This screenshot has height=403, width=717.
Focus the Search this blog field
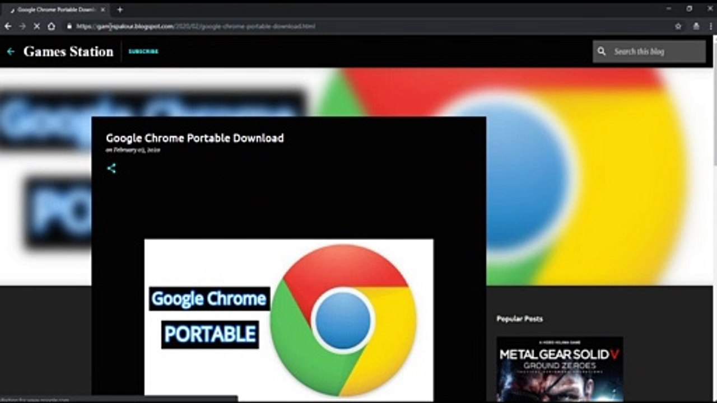coord(650,51)
